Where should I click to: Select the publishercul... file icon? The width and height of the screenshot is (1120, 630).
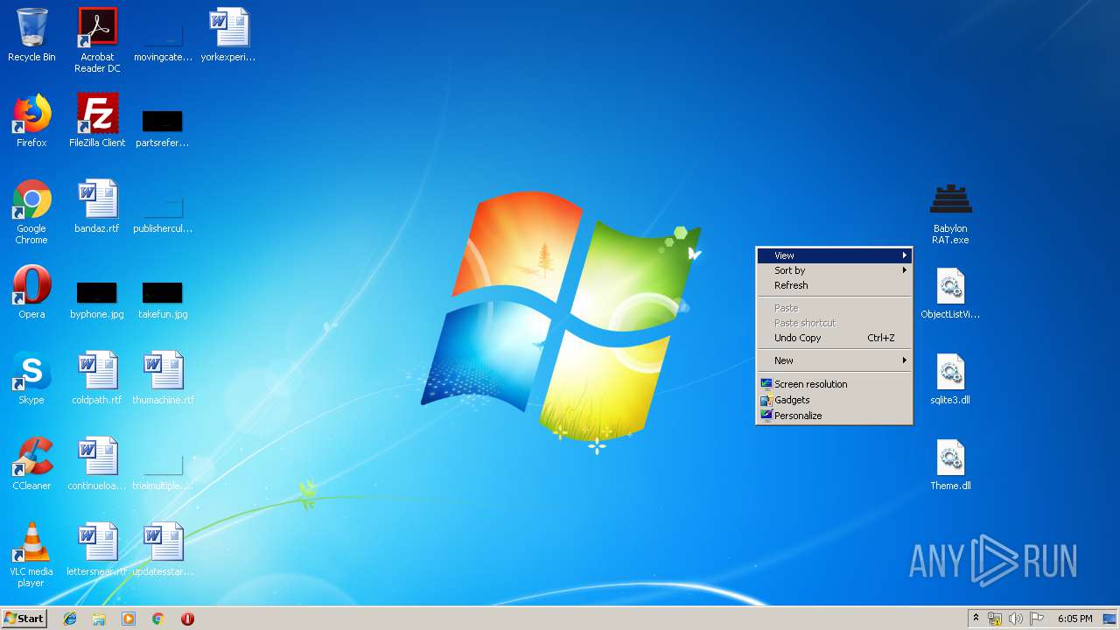163,213
